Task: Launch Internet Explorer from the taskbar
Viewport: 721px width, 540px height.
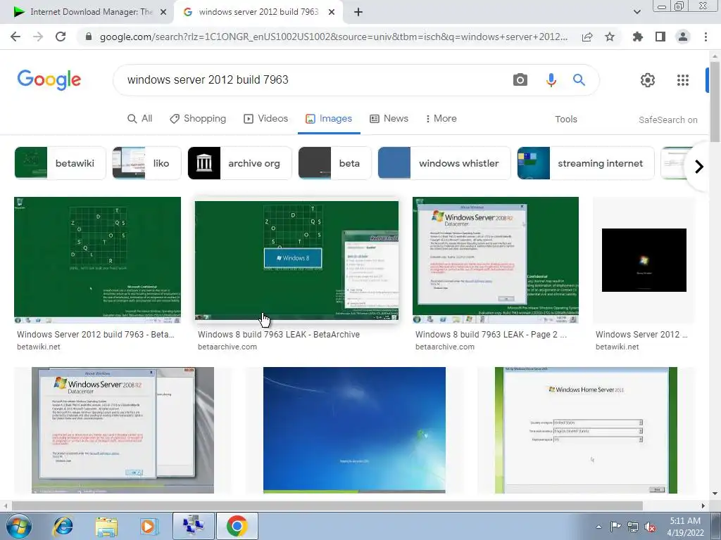Action: pos(63,526)
